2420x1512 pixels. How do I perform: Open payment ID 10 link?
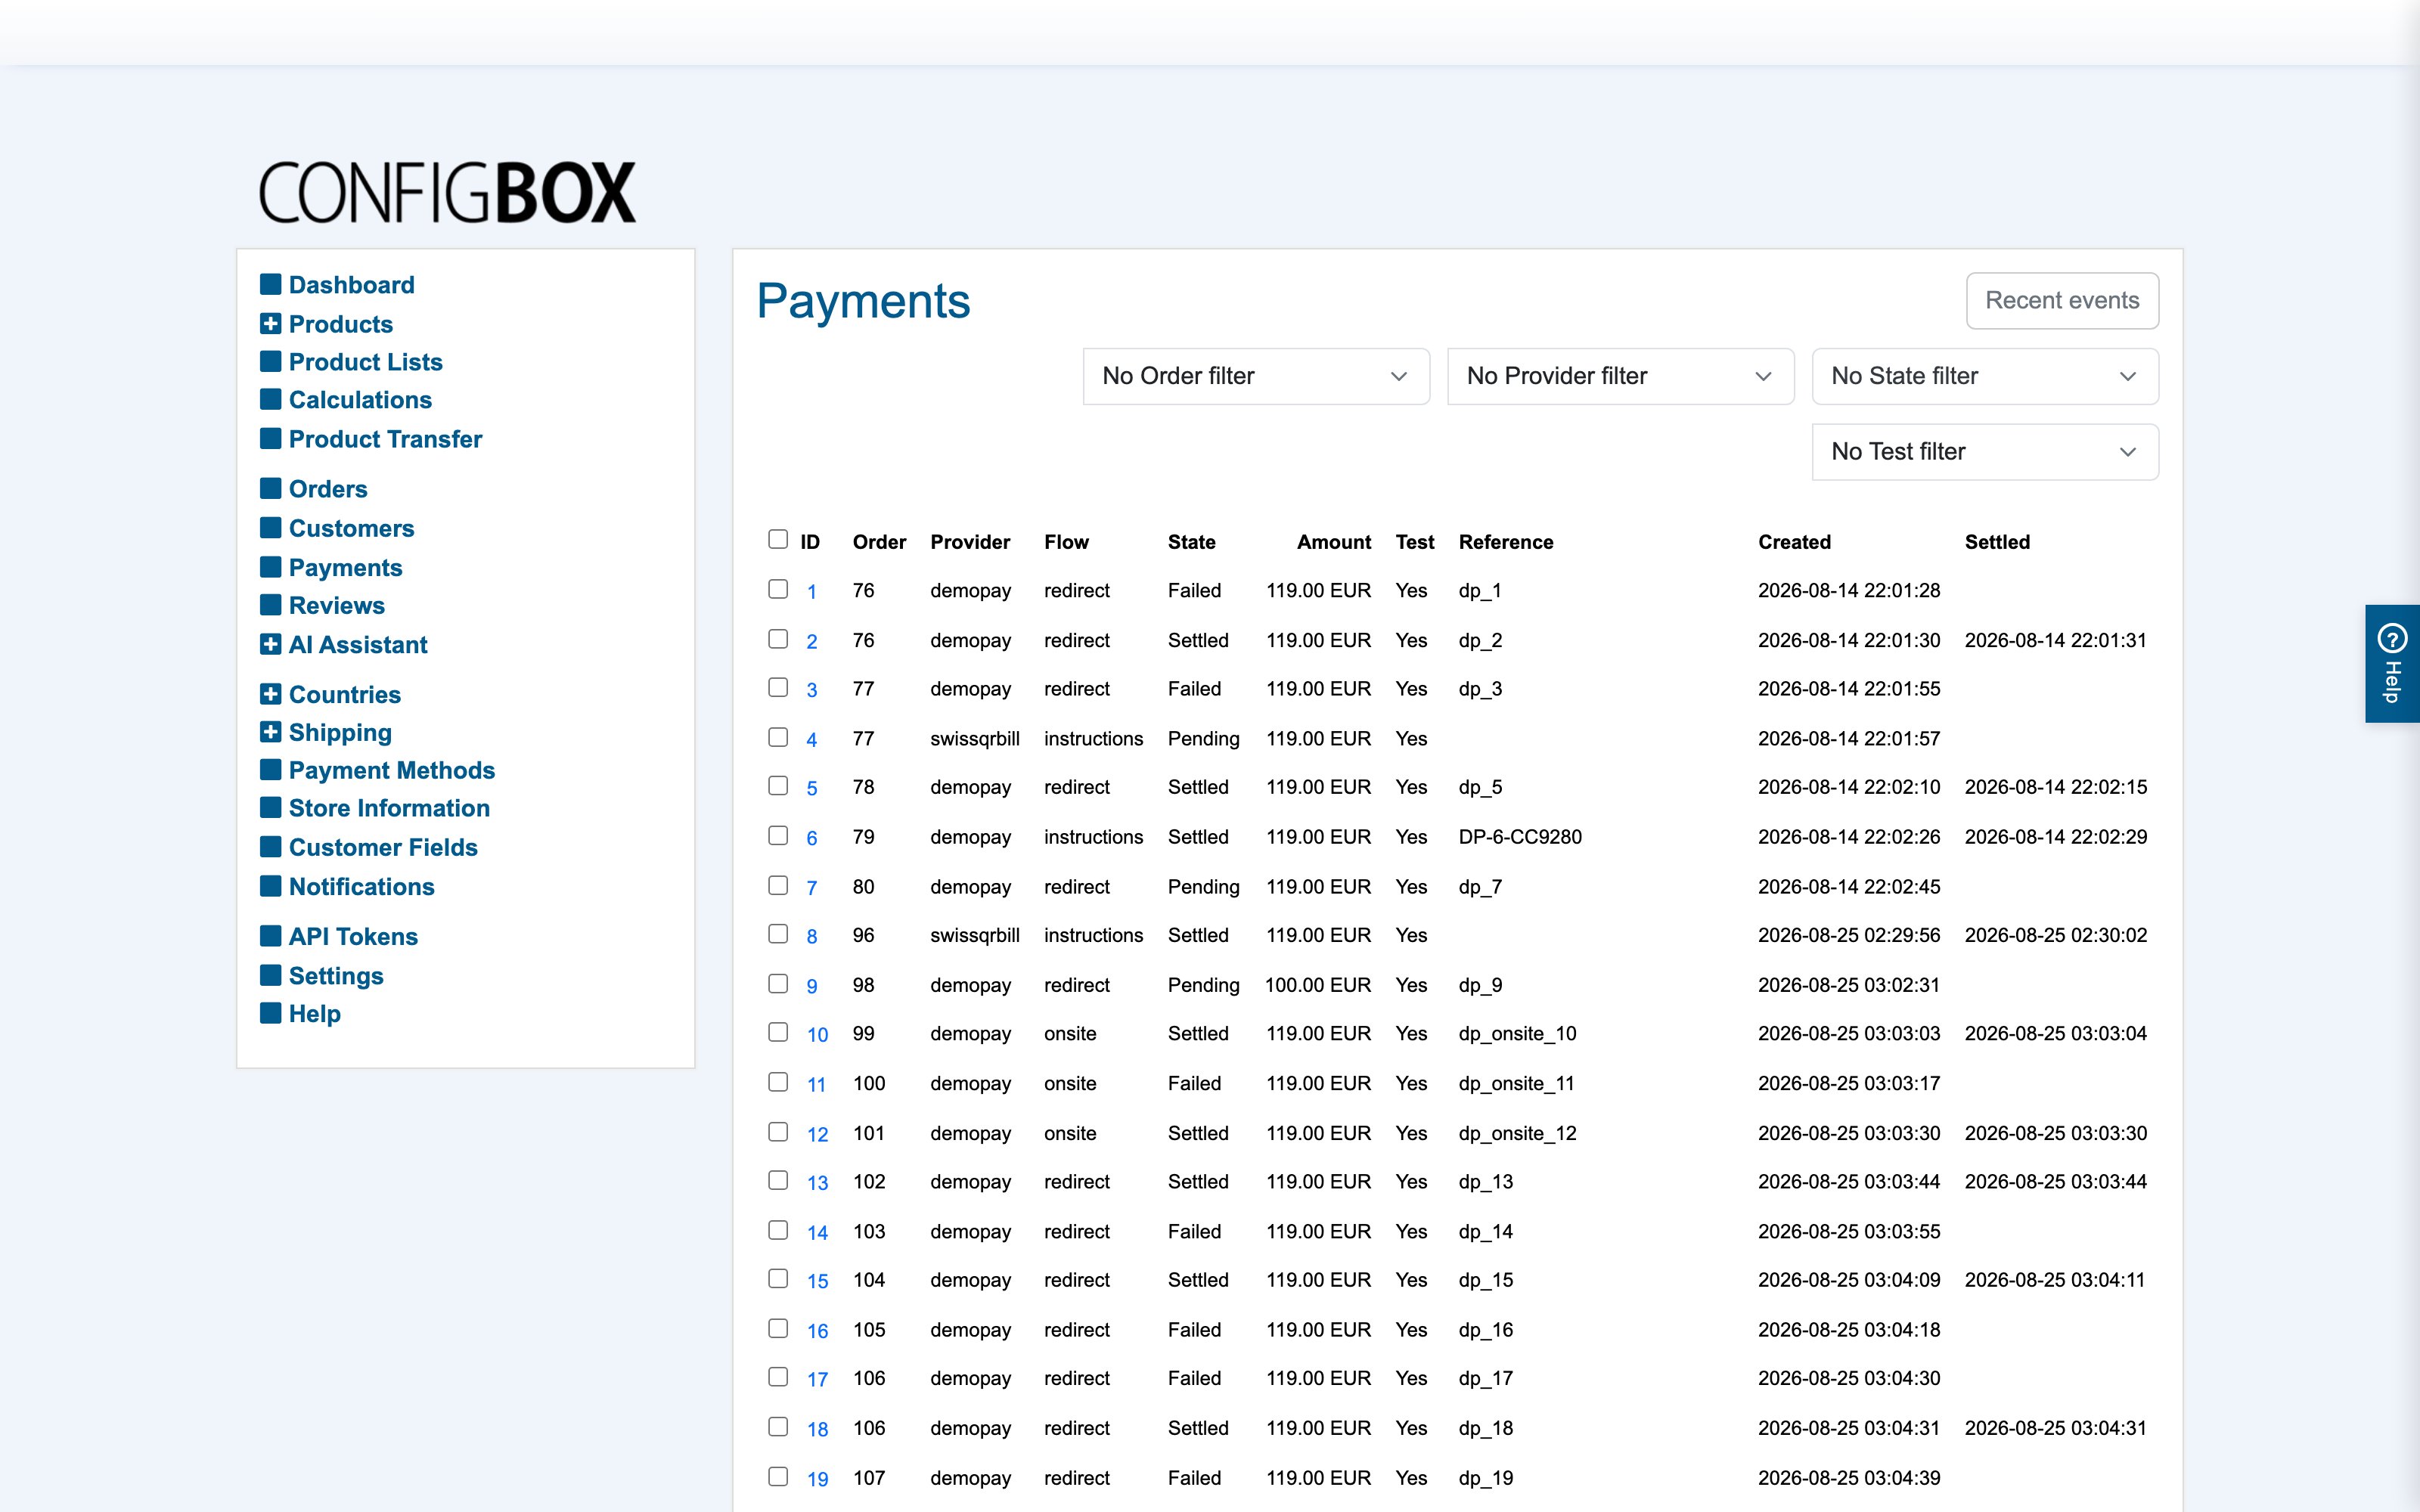[x=817, y=1035]
